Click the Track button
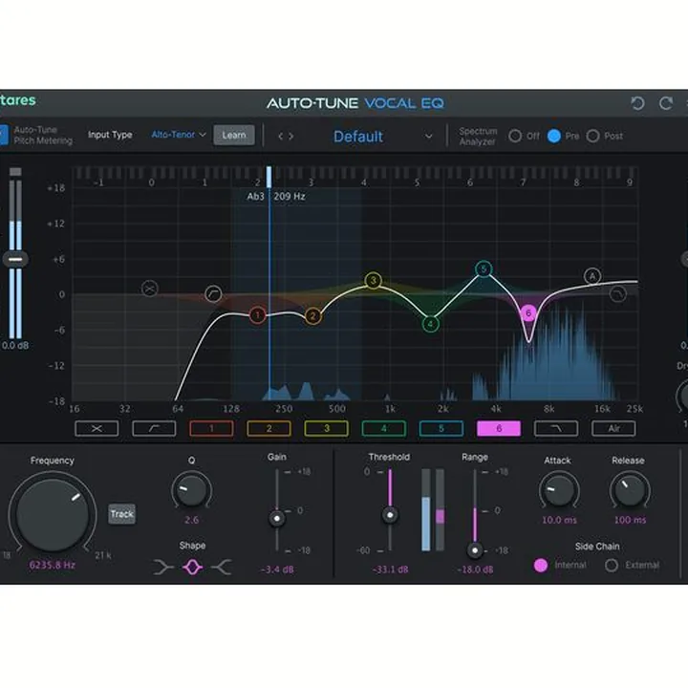 point(122,514)
